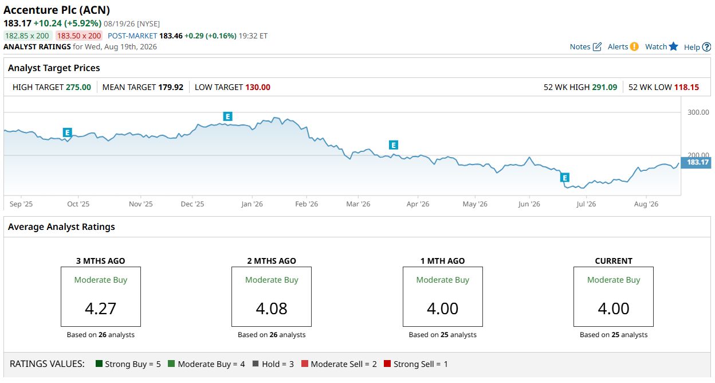This screenshot has height=383, width=715.
Task: Open the Notes edit icon
Action: (597, 46)
